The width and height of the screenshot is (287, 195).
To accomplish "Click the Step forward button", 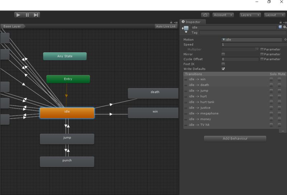I will pos(36,15).
